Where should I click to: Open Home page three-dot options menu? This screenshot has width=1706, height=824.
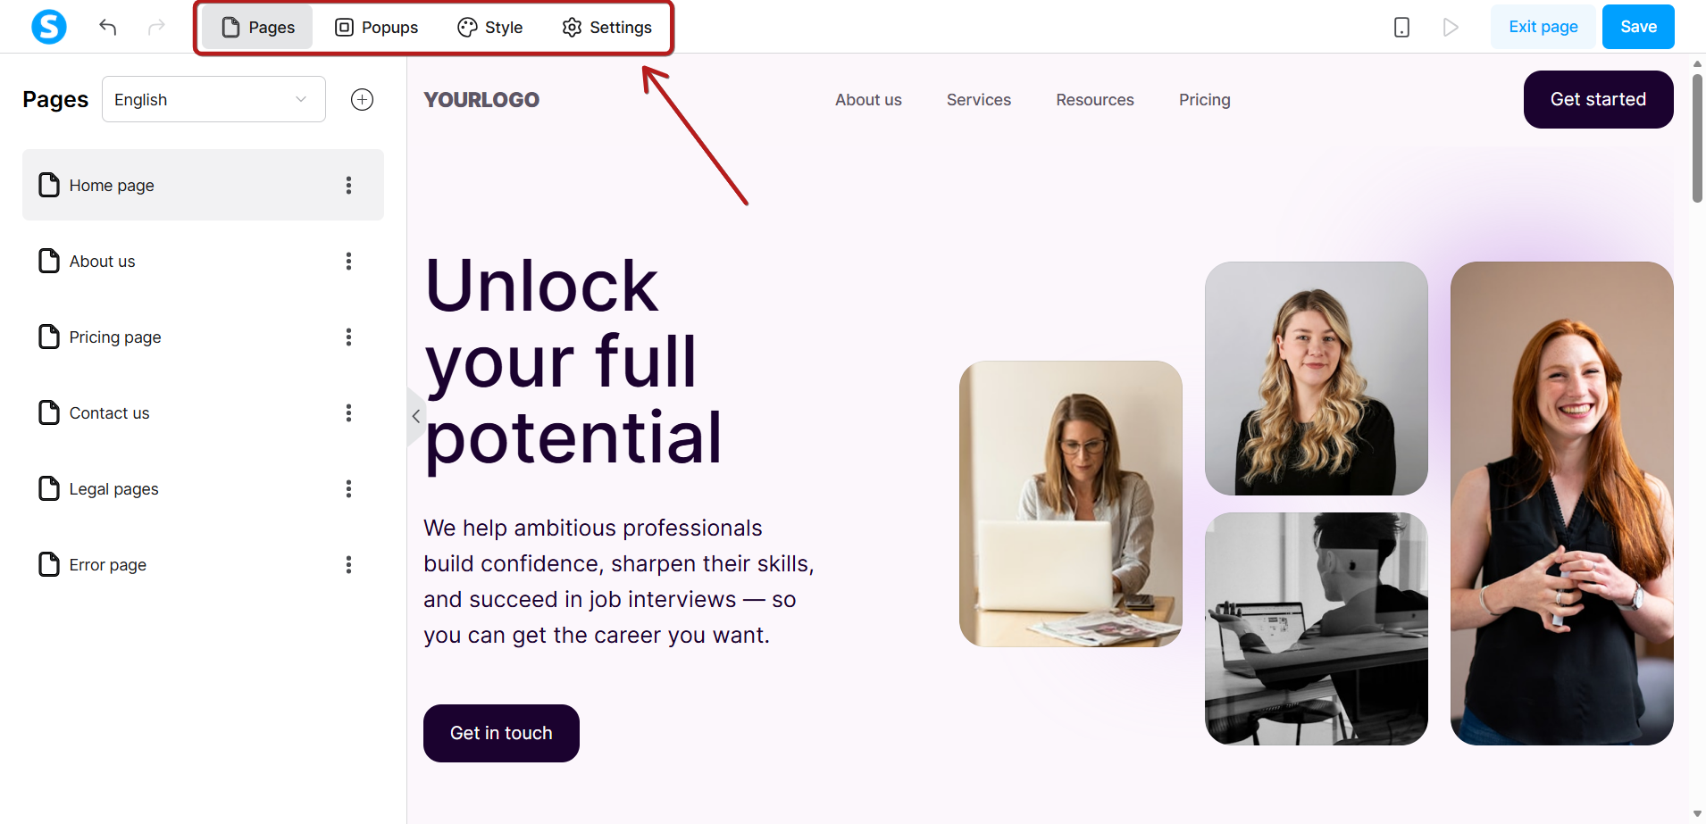click(x=348, y=185)
